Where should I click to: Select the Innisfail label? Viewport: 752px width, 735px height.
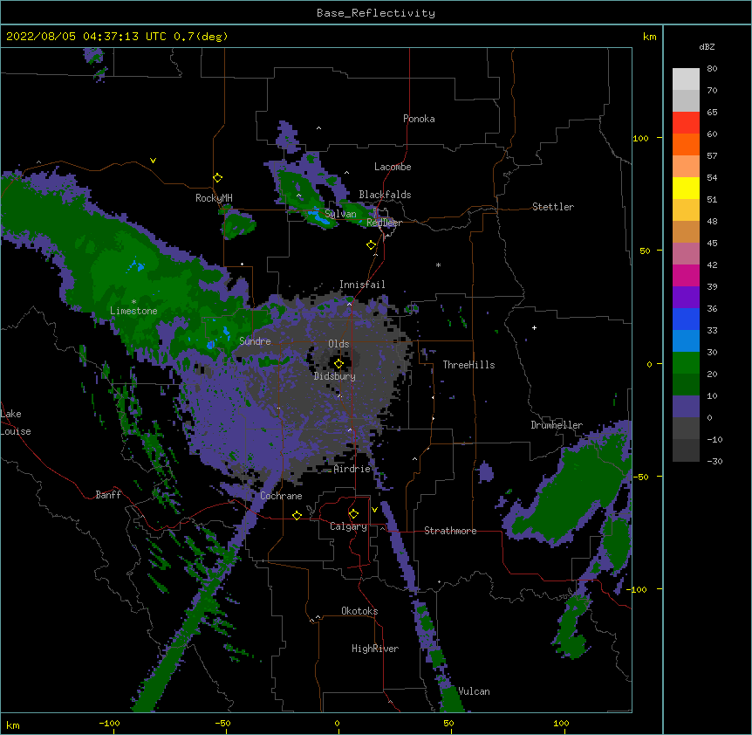click(362, 285)
